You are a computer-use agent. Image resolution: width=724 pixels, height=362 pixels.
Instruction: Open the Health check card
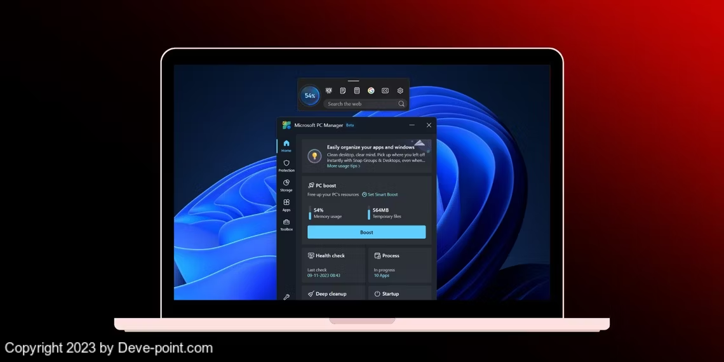coord(333,265)
